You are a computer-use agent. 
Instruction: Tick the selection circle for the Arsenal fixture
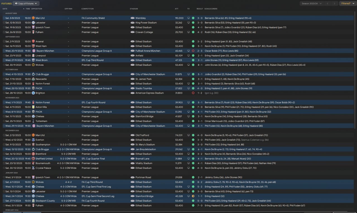tap(4, 41)
